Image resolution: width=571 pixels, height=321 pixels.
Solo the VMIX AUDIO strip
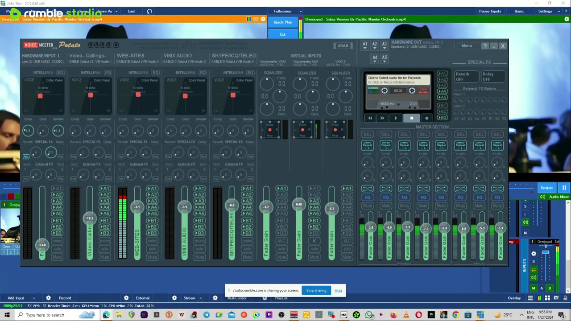(x=200, y=249)
